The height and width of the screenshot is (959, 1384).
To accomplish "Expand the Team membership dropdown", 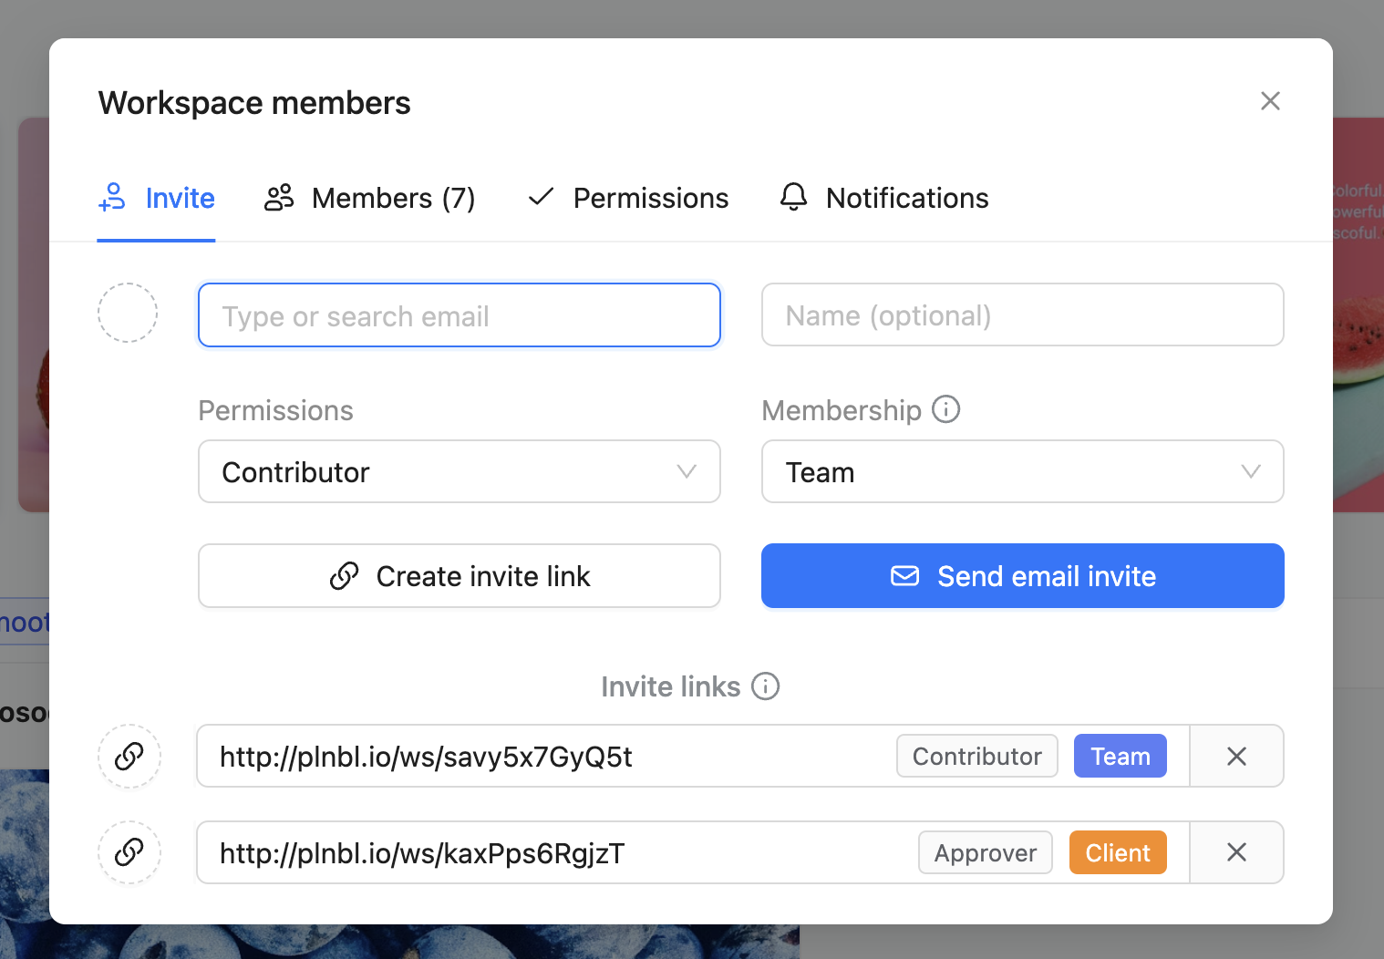I will pyautogui.click(x=1022, y=472).
